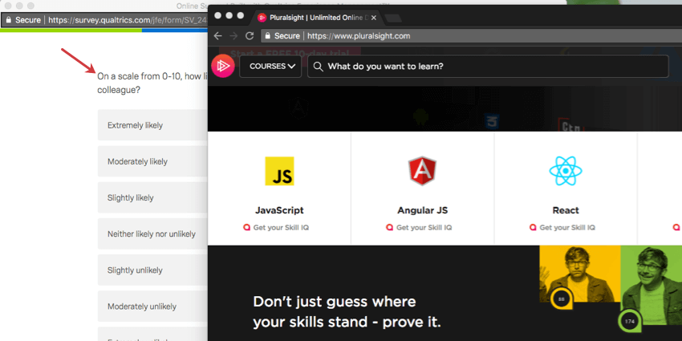Screen dimensions: 682x341
Task: Select the Moderately likely option
Action: [152, 161]
